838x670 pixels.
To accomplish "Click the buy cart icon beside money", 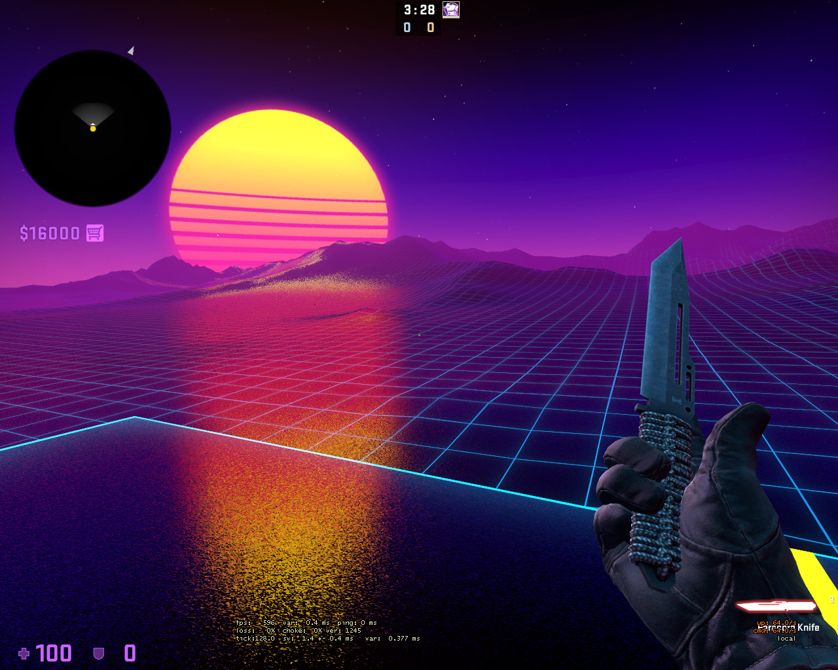I will [95, 233].
